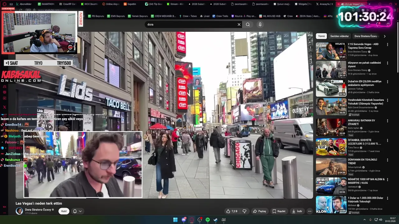Open dünyanın en pahalı caddesini ziyaret video

pos(331,69)
